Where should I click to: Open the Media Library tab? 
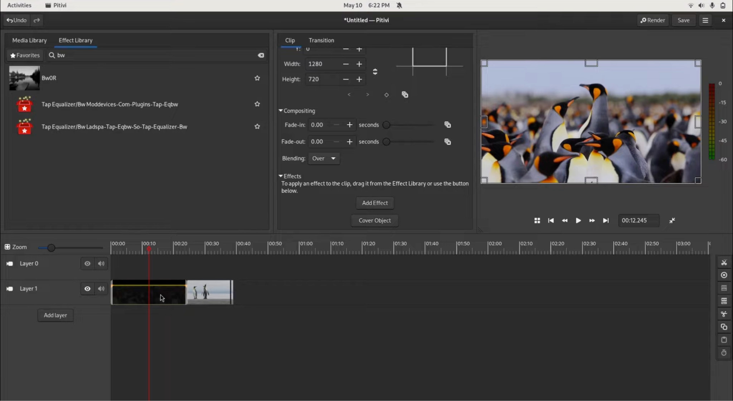(29, 40)
